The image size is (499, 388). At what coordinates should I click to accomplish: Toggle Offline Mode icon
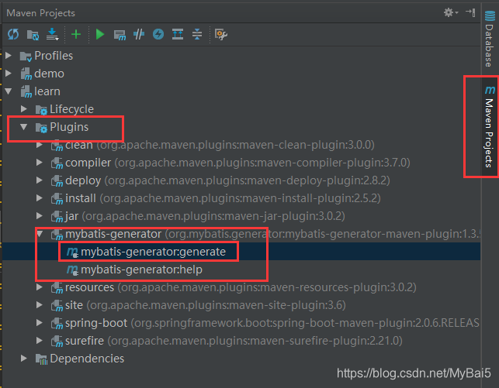point(139,34)
